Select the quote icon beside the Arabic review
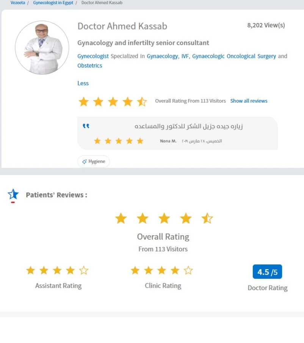304x343 pixels. (x=86, y=126)
